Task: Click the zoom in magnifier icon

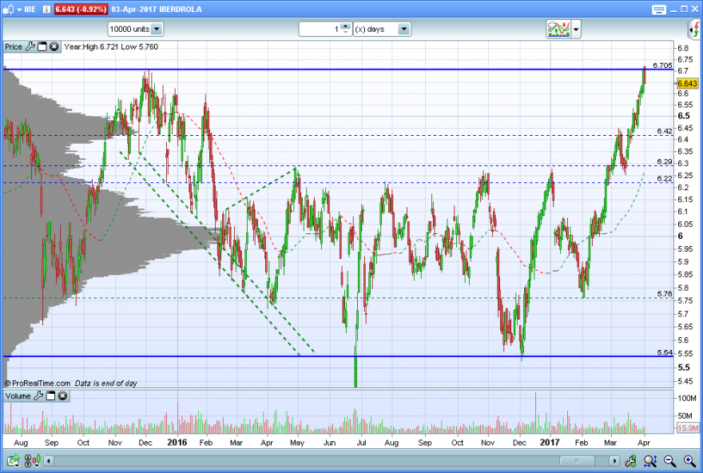Action: tap(689, 461)
